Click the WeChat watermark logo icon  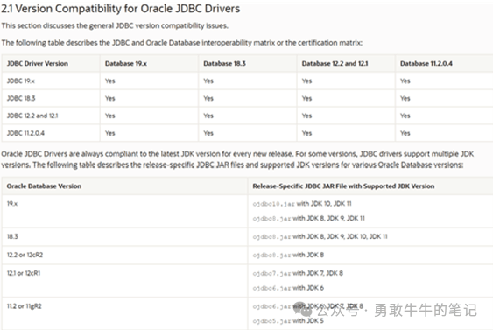pos(303,310)
